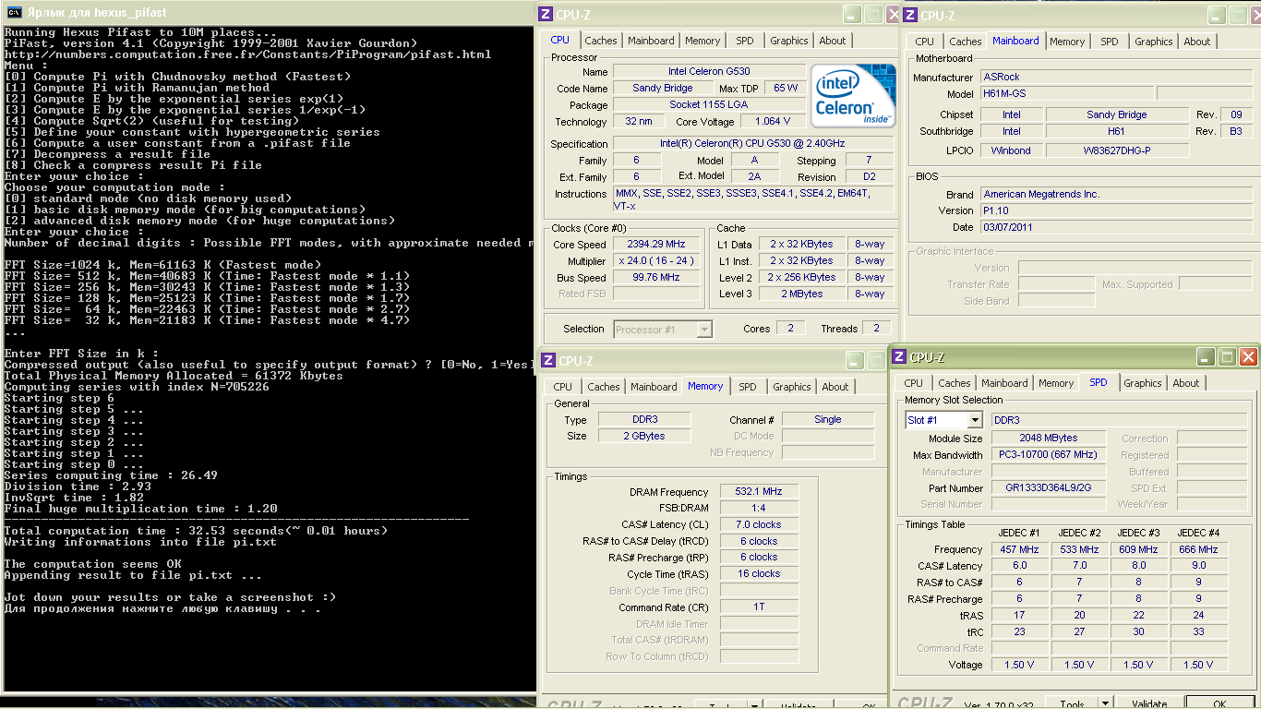Click the Intel Celeron inside logo
Image resolution: width=1261 pixels, height=709 pixels.
coord(853,96)
